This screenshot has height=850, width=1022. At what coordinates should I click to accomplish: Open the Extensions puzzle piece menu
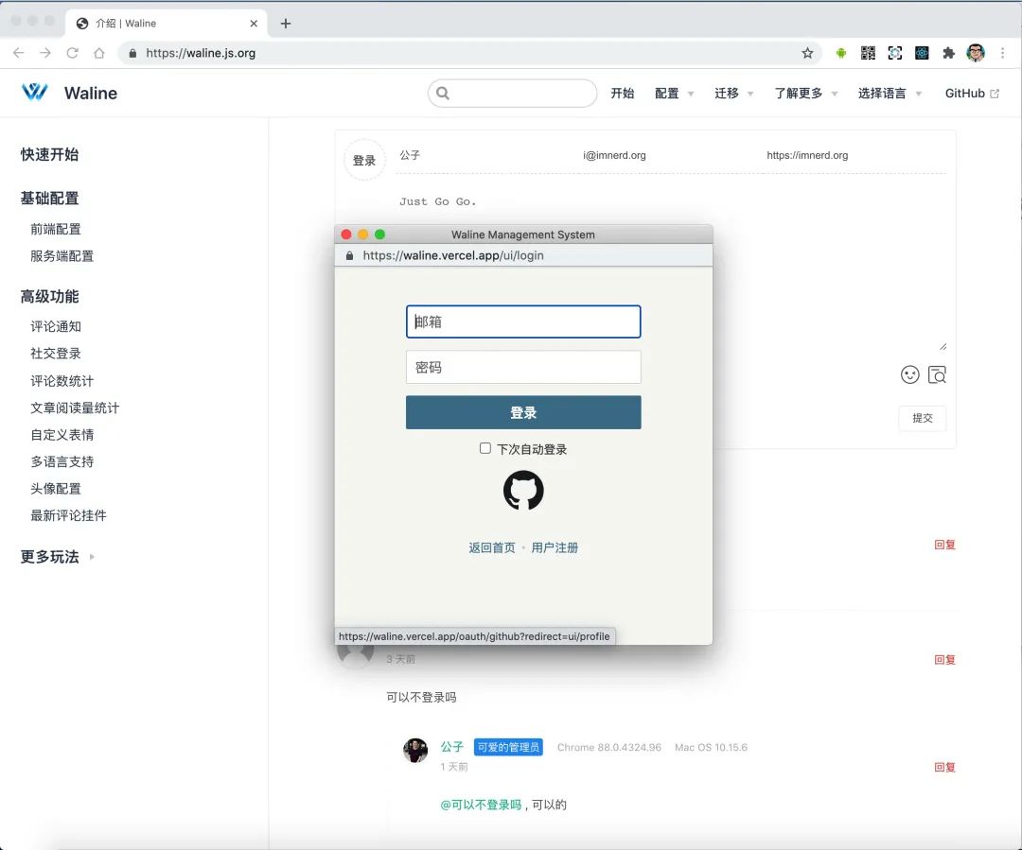[x=948, y=53]
